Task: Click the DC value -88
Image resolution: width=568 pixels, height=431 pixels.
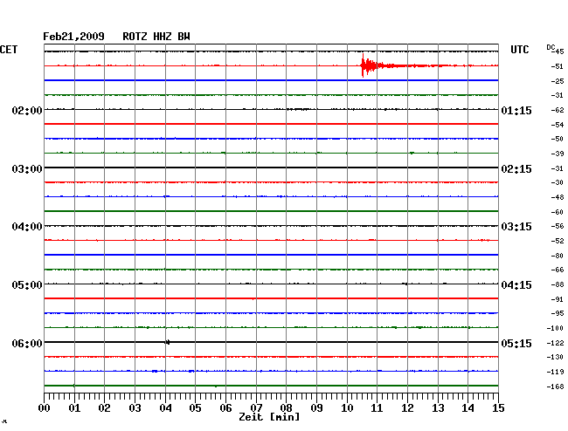Action: (x=558, y=285)
